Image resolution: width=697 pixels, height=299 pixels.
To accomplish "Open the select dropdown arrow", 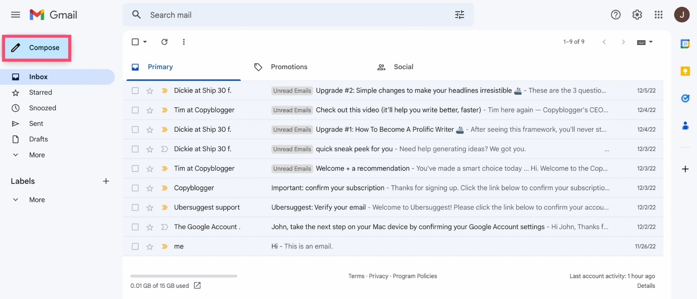I will click(145, 42).
